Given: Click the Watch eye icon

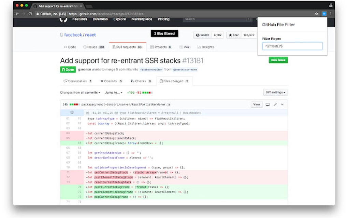Looking at the screenshot, I should tap(197, 35).
